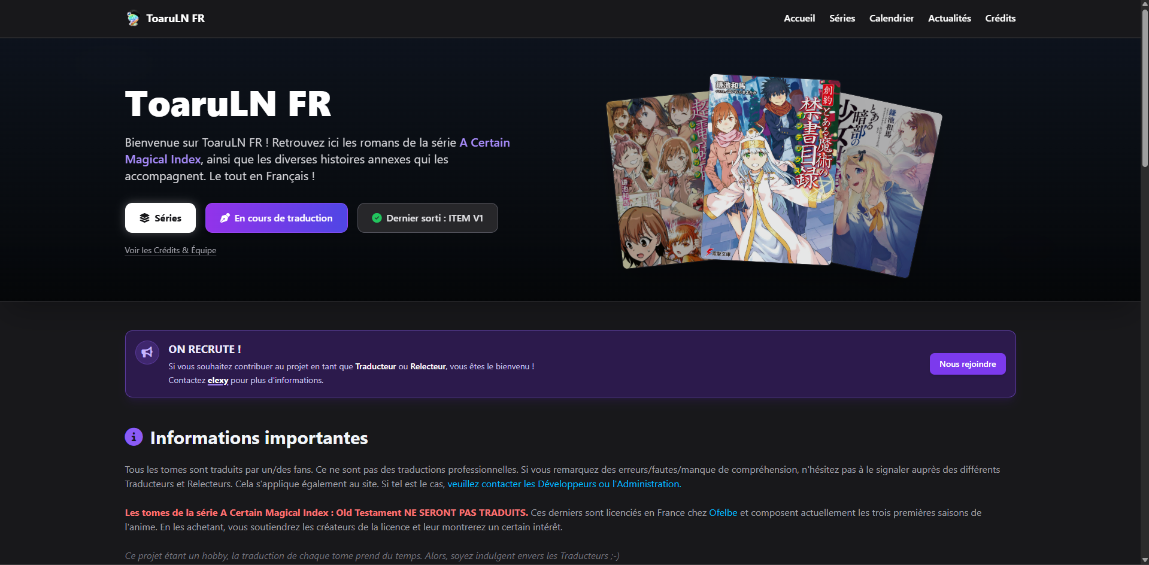Open the Accueil nav item
Viewport: 1149px width, 565px height.
799,19
